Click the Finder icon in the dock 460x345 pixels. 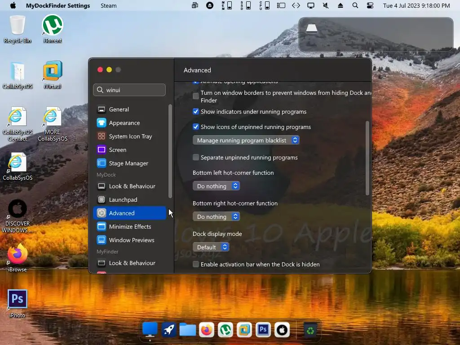click(x=150, y=330)
